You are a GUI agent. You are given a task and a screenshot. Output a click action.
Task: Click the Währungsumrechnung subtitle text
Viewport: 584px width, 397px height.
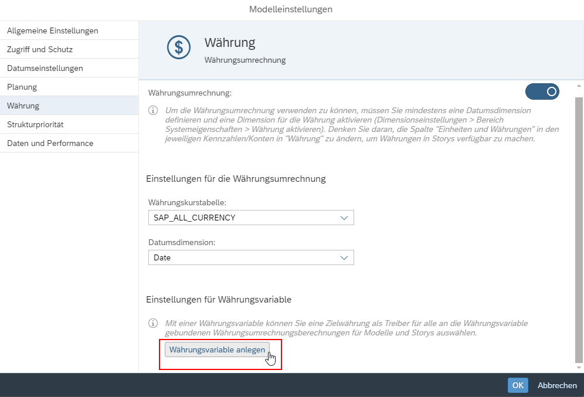pos(245,60)
